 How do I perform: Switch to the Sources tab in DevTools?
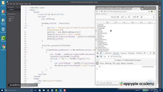(x=124, y=53)
